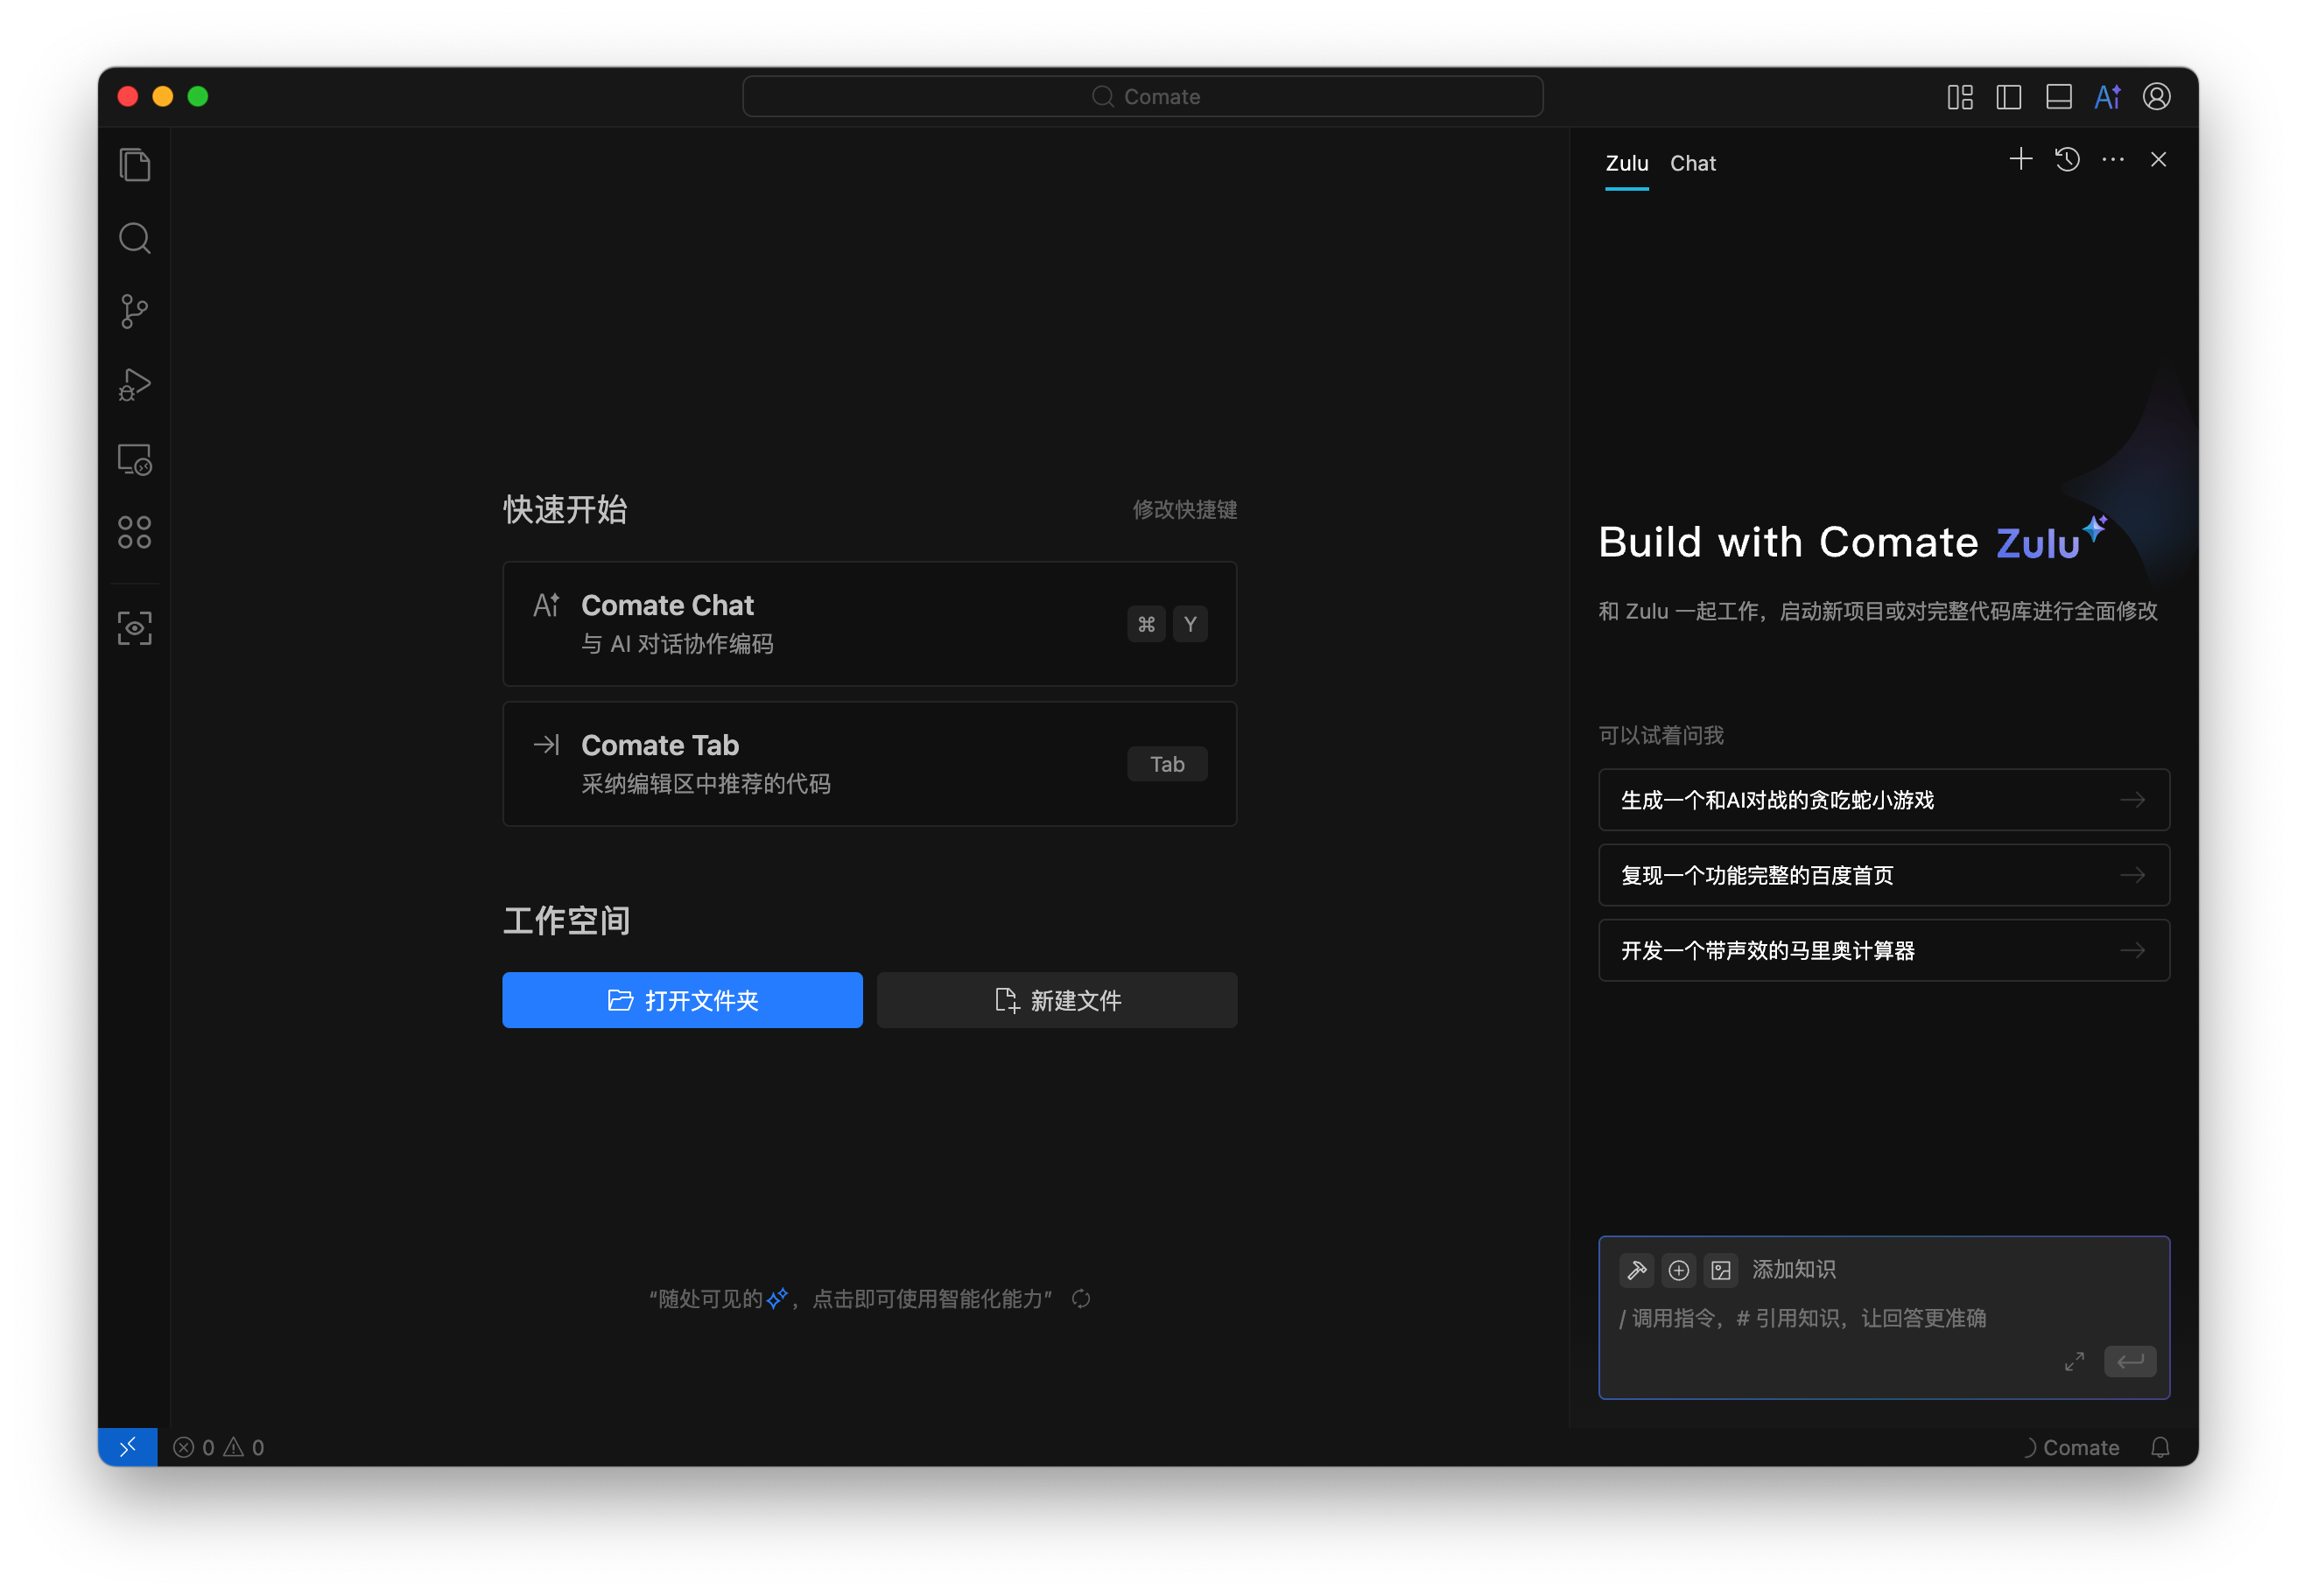Click the image upload icon in chat input
Image resolution: width=2297 pixels, height=1596 pixels.
tap(1721, 1270)
